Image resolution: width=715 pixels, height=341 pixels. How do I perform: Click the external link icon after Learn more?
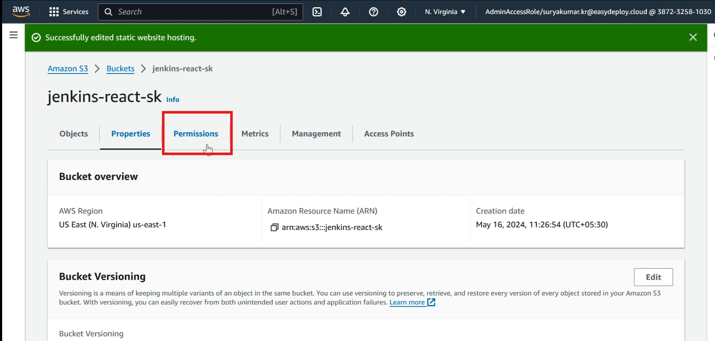431,302
